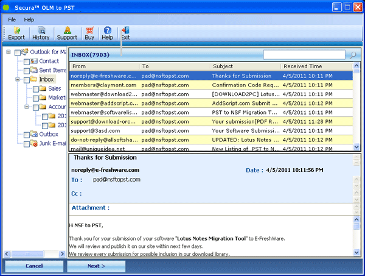Select the Contact tree label
The height and width of the screenshot is (276, 365).
pyautogui.click(x=49, y=61)
